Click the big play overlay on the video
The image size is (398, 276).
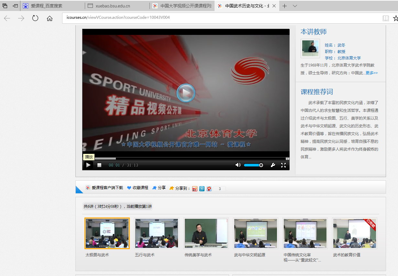[186, 93]
